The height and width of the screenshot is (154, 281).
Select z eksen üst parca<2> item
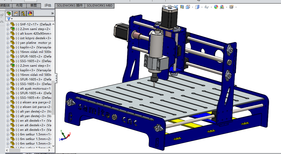pyautogui.click(x=33, y=107)
